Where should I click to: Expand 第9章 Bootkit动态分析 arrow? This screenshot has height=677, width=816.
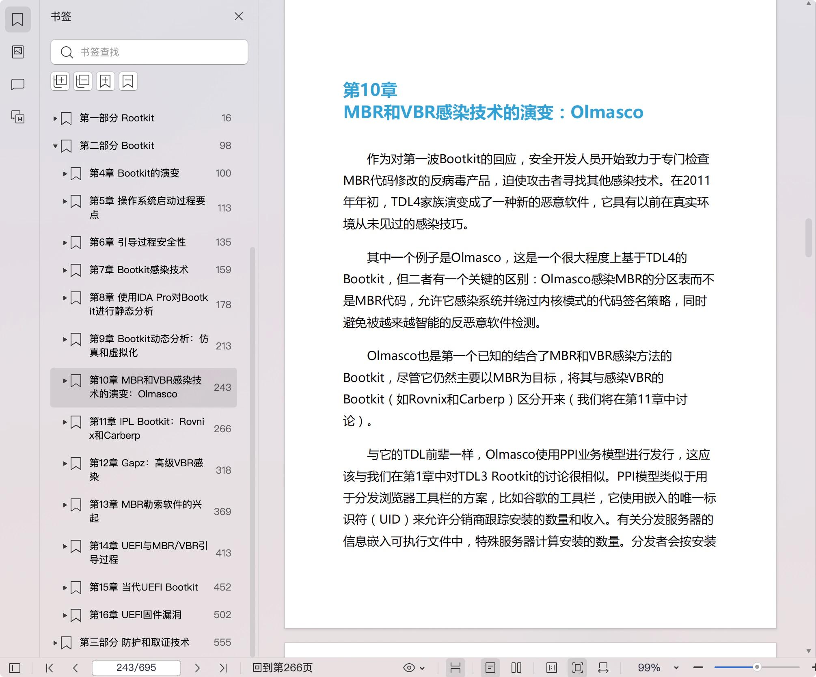click(x=65, y=339)
